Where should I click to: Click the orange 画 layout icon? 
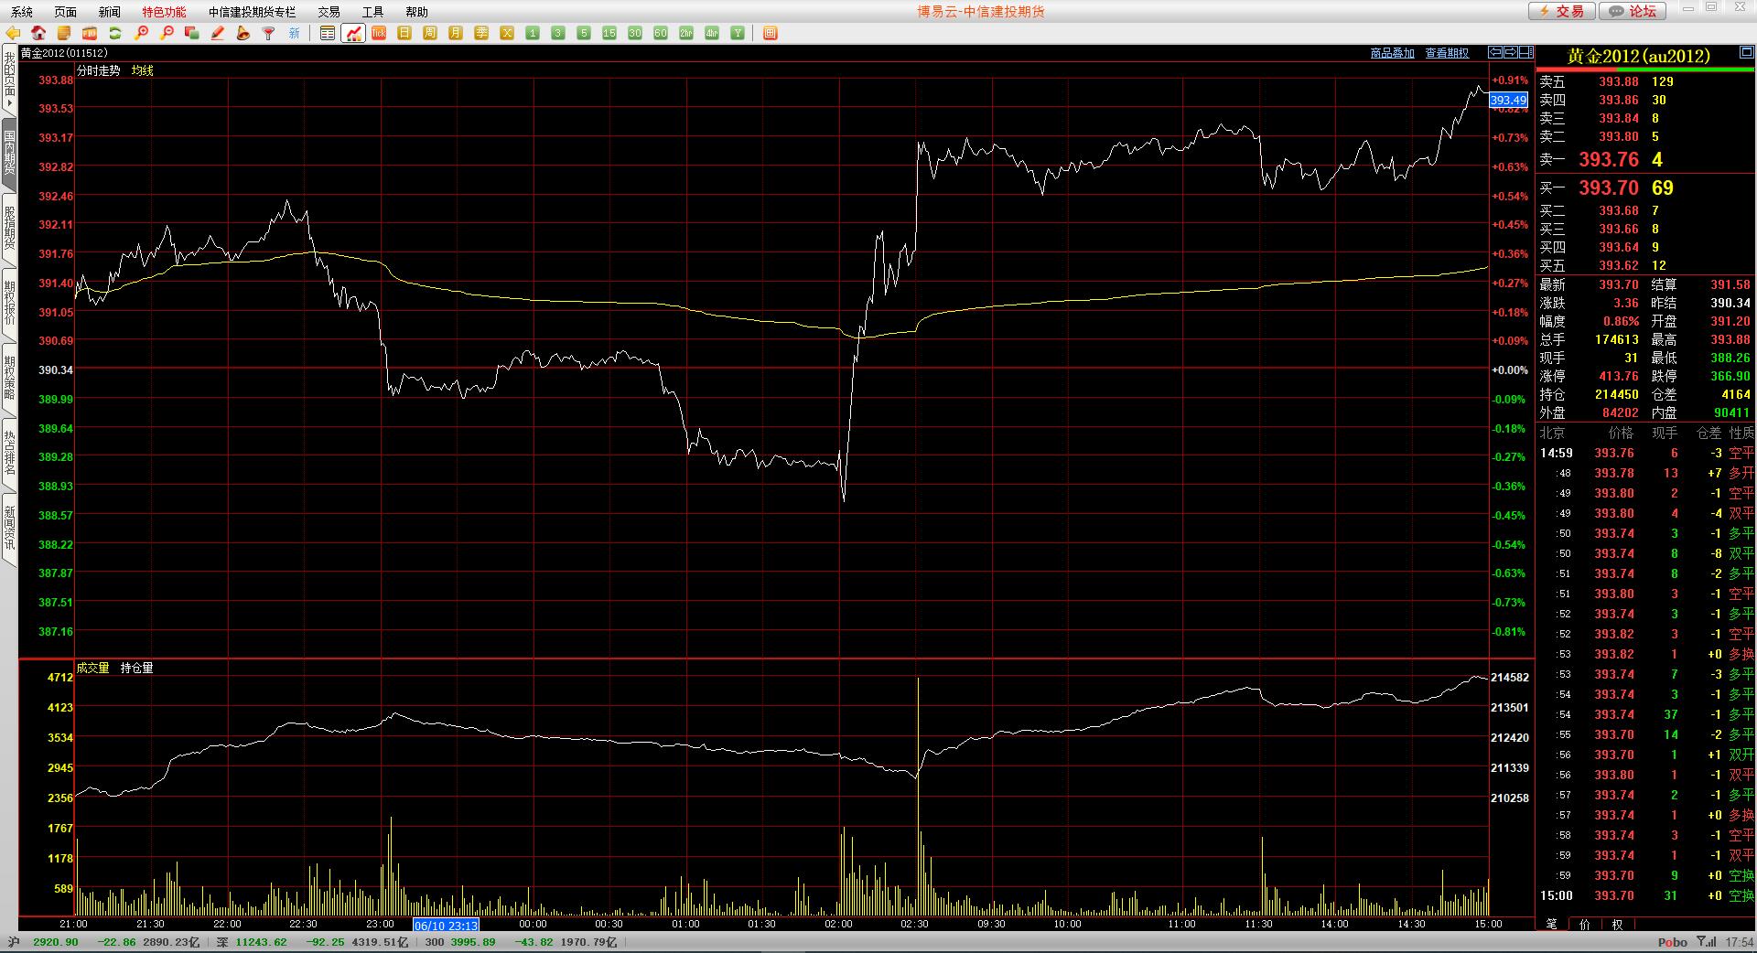771,33
